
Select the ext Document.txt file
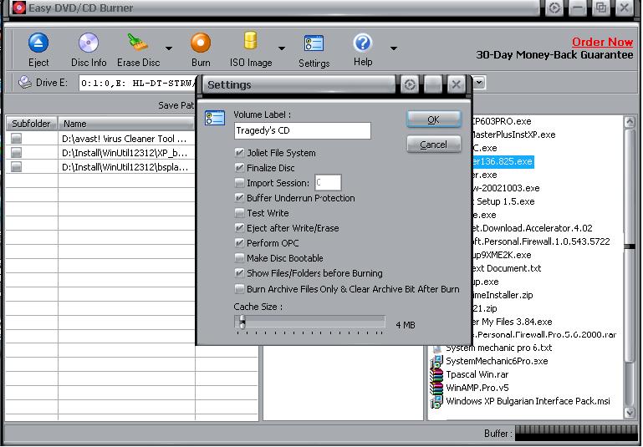pyautogui.click(x=507, y=268)
